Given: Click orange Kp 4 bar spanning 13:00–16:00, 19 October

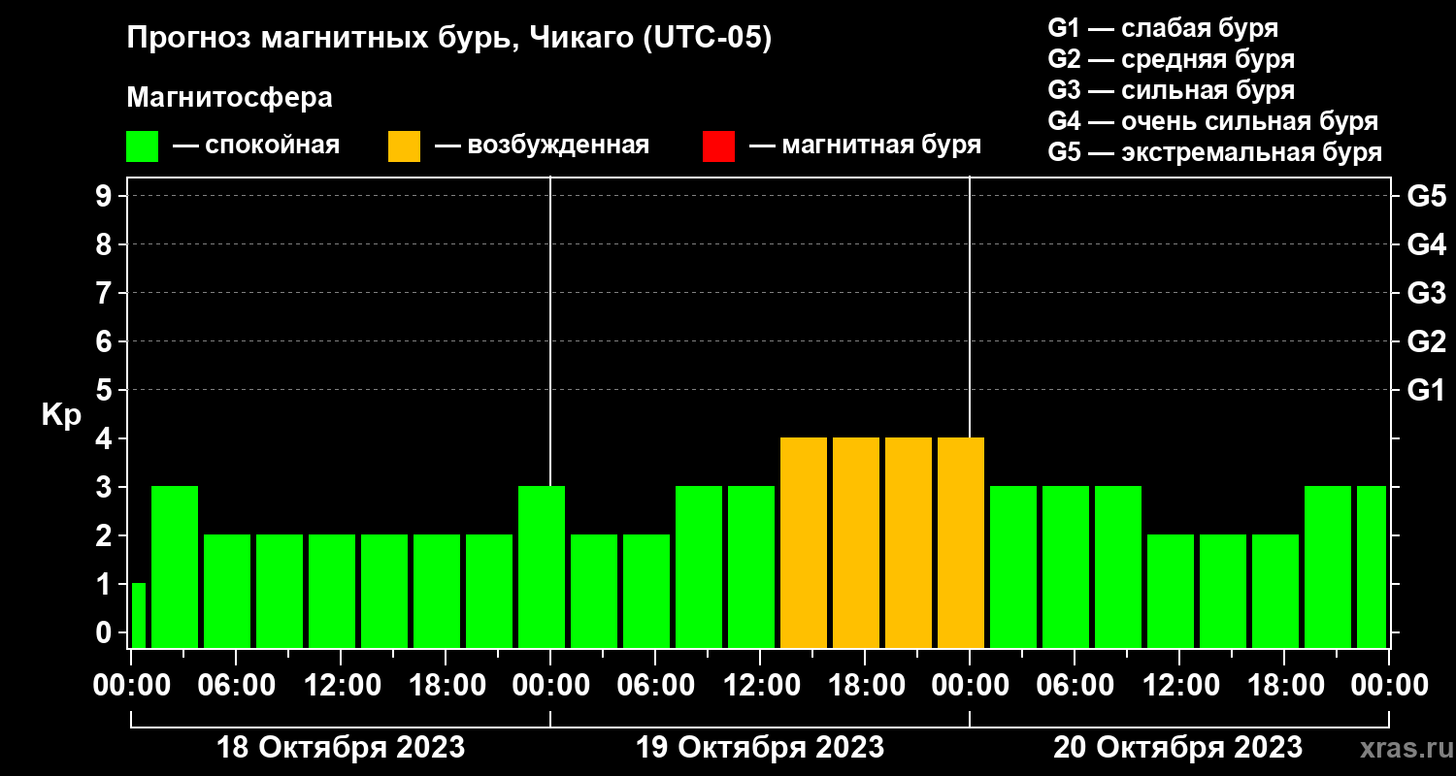Looking at the screenshot, I should [804, 542].
